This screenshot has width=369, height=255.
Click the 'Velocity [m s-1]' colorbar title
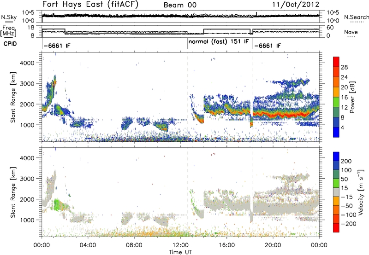(x=361, y=192)
